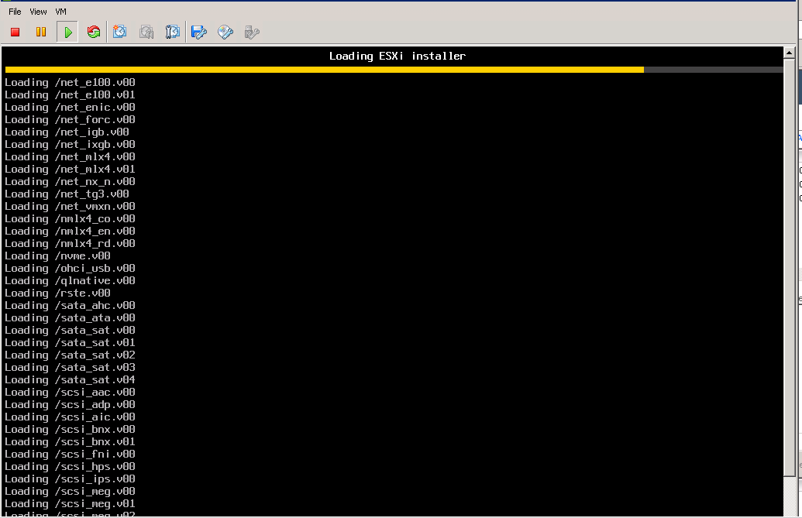Click the line 'Loading /net_mlx4.v01'
This screenshot has height=518, width=802.
pyautogui.click(x=70, y=169)
